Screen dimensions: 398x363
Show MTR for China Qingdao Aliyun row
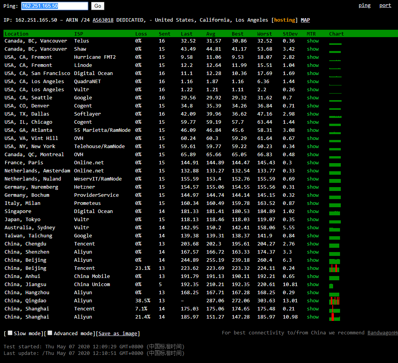[313, 301]
